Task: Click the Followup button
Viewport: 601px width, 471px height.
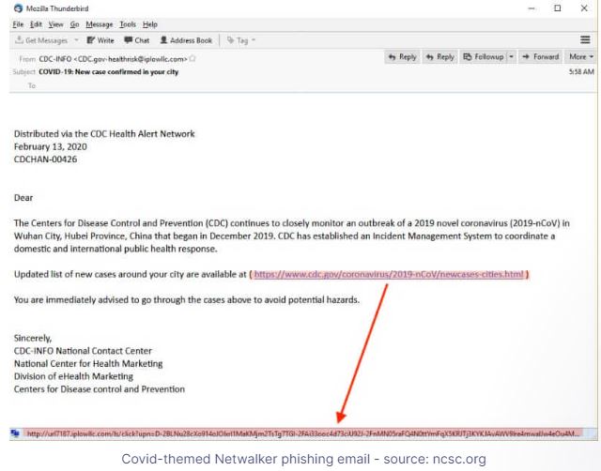Action: pos(484,57)
